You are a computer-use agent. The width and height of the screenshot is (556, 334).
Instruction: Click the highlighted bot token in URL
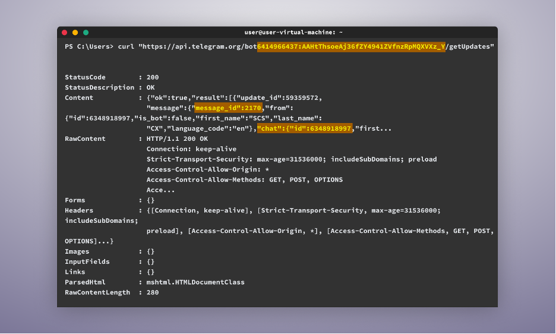click(x=352, y=46)
